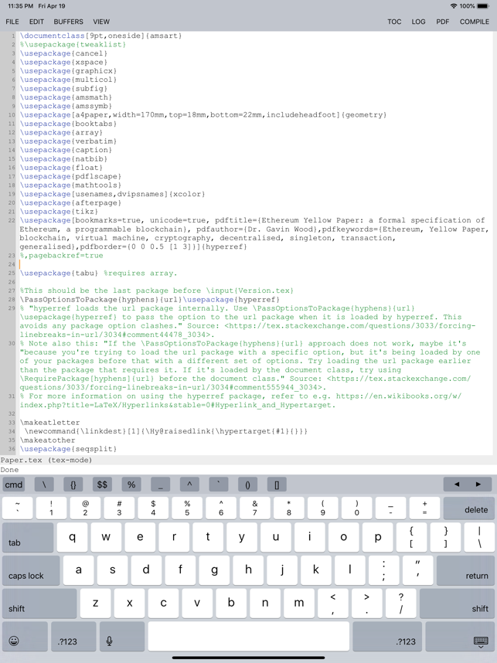
Task: Insert square brackets pair shortcut
Action: coord(277,484)
